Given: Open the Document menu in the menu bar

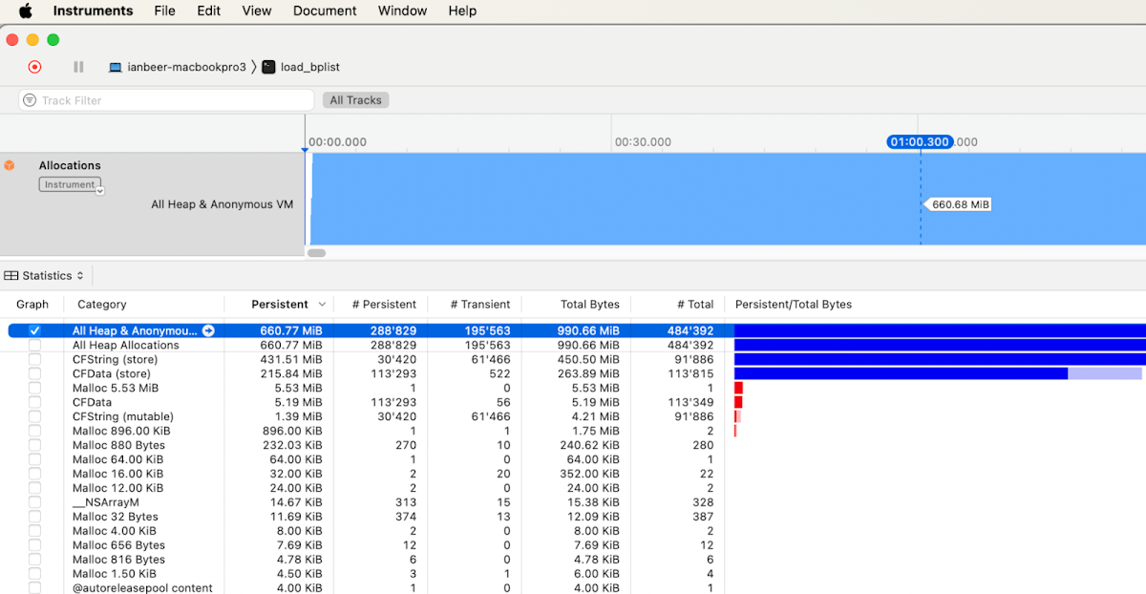Looking at the screenshot, I should point(325,11).
